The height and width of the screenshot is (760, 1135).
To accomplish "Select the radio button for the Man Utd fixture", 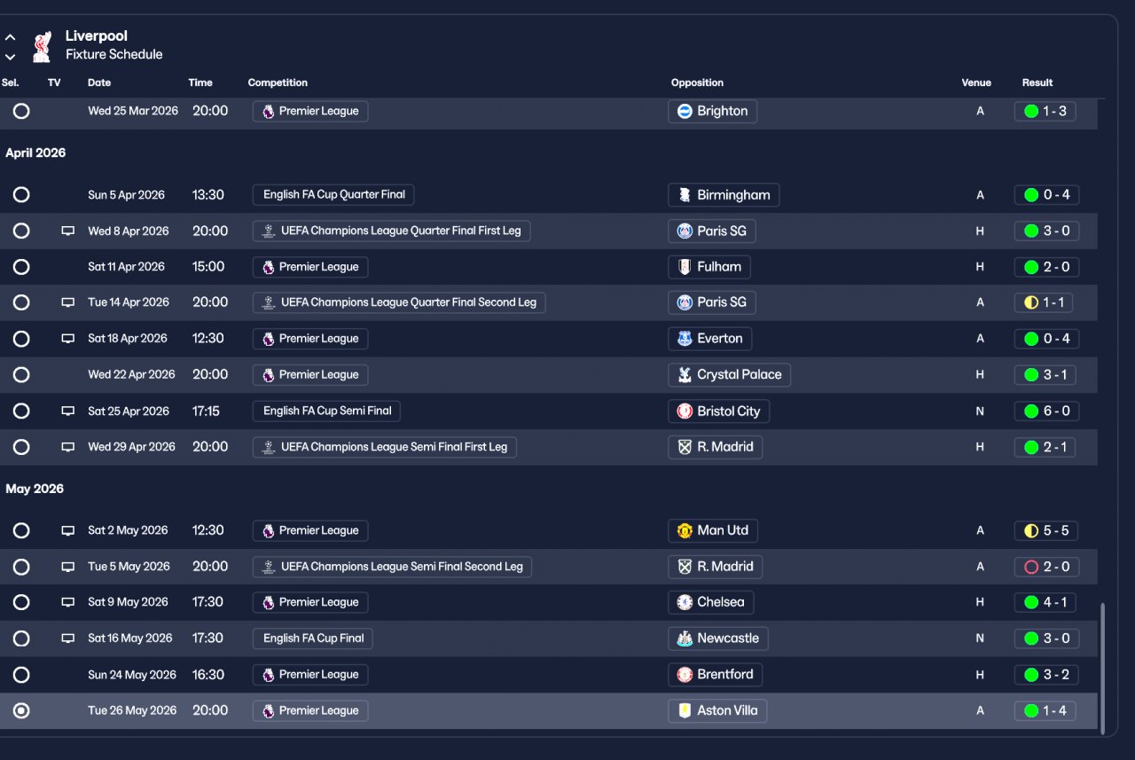I will (x=21, y=530).
